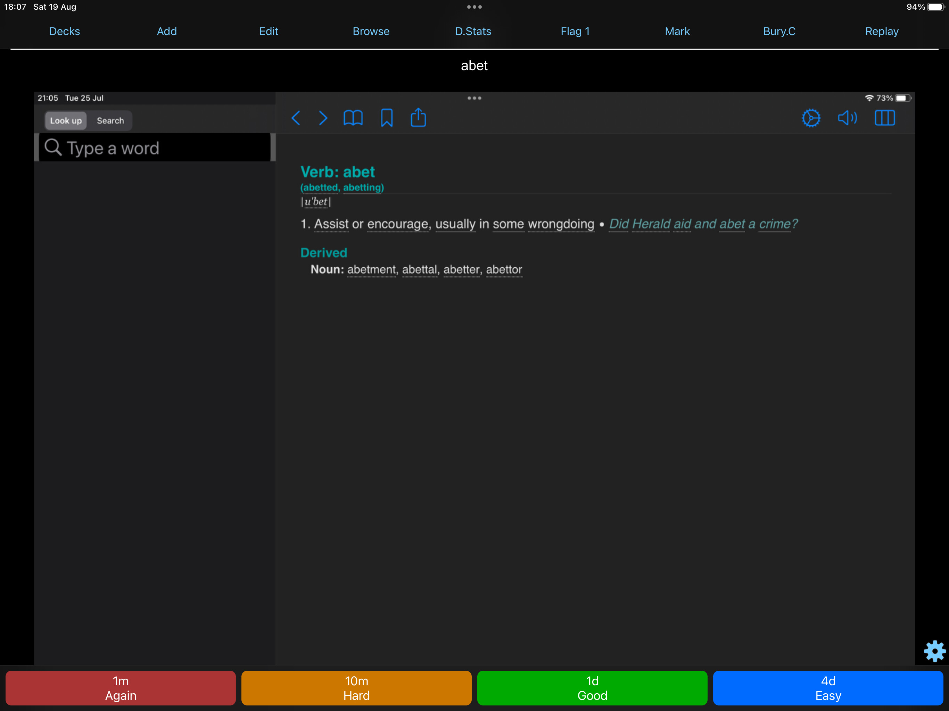Screen dimensions: 949x711
Task: Tap the three dots multitasking indicator
Action: (474, 7)
